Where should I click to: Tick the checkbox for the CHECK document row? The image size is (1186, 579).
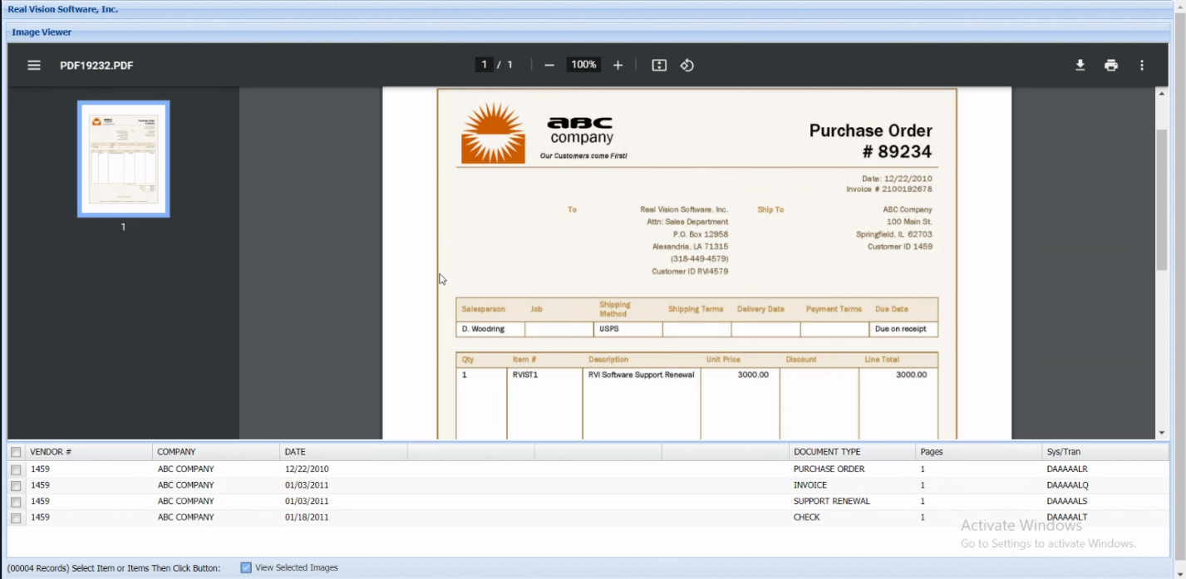click(x=16, y=518)
